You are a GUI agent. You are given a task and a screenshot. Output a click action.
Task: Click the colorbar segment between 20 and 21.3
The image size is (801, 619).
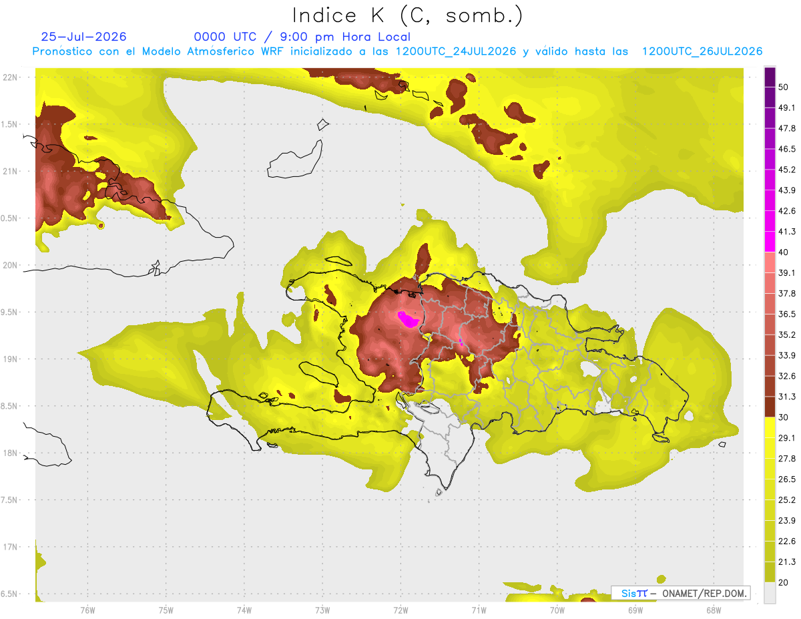coord(770,572)
